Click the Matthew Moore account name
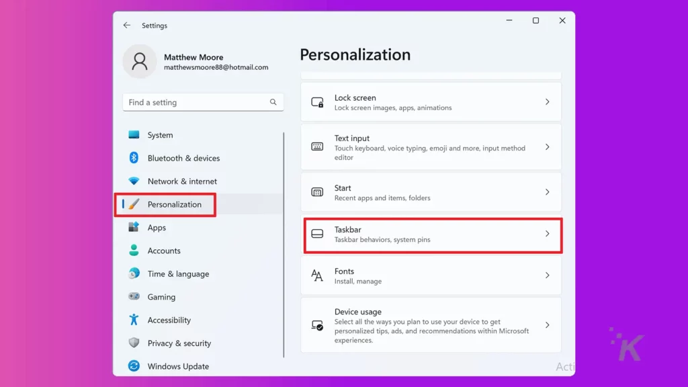Image resolution: width=688 pixels, height=387 pixels. 193,57
